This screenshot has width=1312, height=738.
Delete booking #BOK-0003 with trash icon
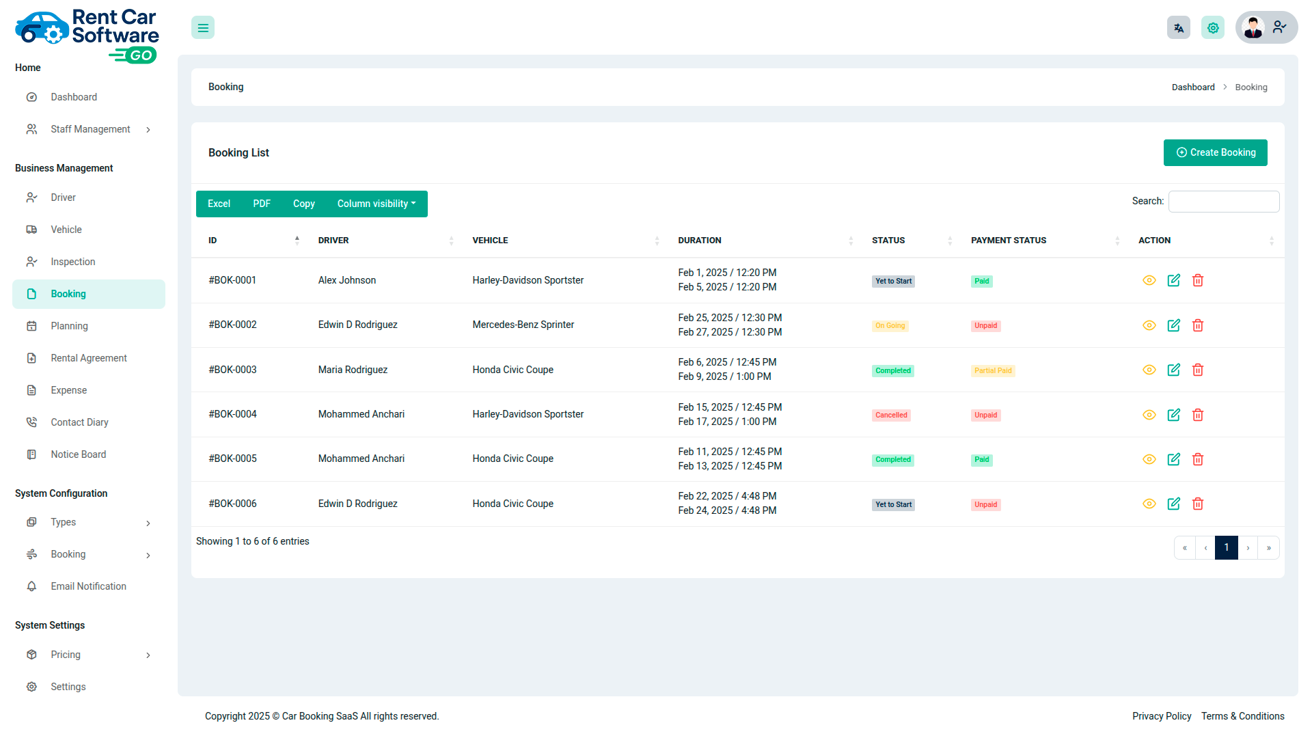pos(1198,370)
